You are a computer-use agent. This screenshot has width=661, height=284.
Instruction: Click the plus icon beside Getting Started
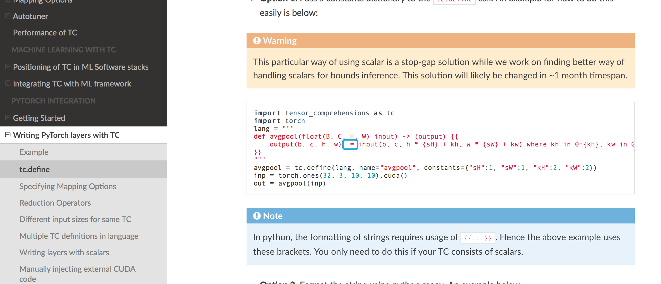click(x=7, y=118)
